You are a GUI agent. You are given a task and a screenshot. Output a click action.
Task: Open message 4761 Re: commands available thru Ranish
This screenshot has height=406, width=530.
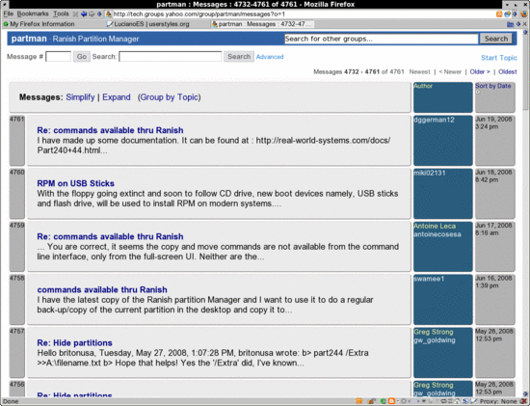110,130
